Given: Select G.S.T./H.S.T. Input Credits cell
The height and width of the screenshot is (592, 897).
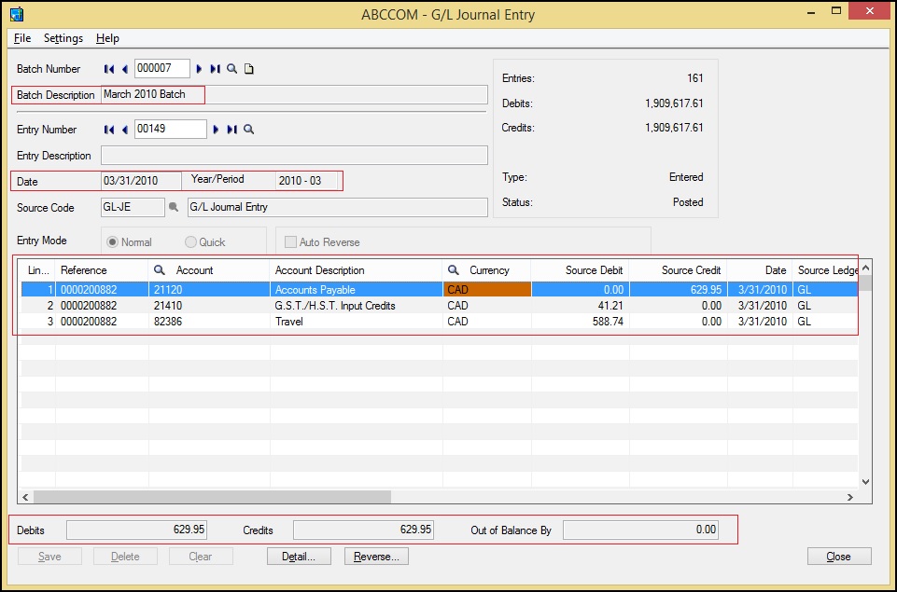Looking at the screenshot, I should tap(356, 306).
